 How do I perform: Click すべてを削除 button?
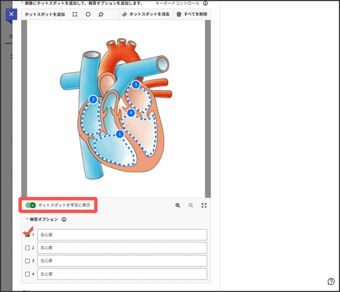[192, 15]
